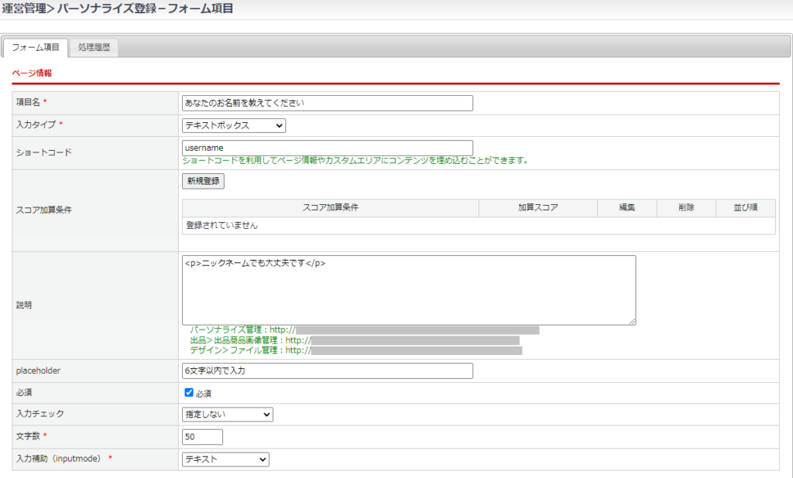
Task: Click the placeholder input field
Action: coord(327,370)
